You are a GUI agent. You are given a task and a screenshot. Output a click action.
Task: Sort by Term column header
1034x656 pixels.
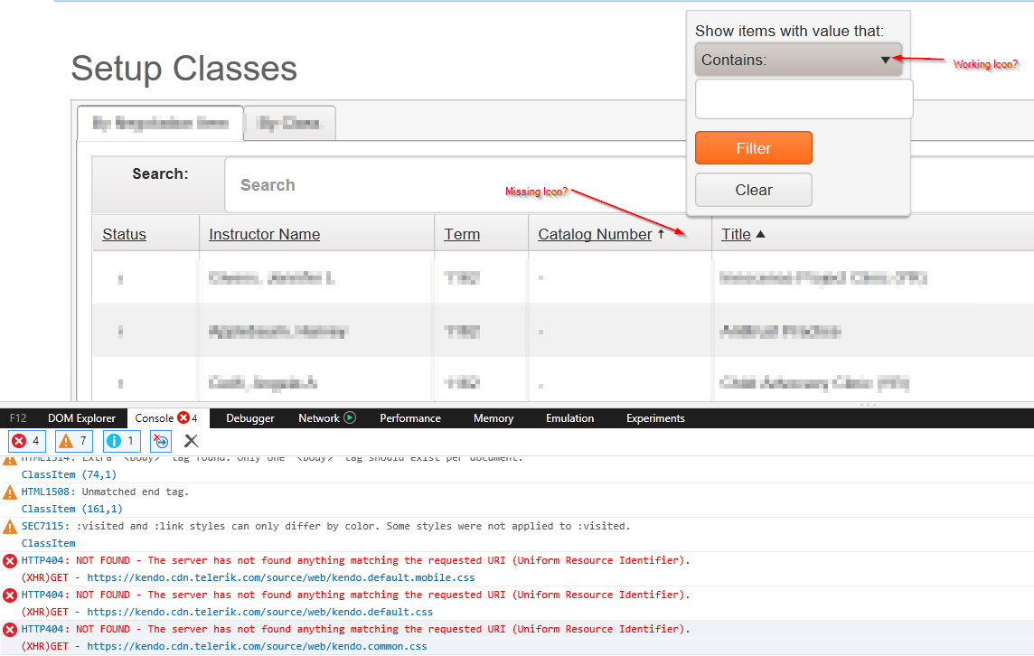pyautogui.click(x=462, y=234)
